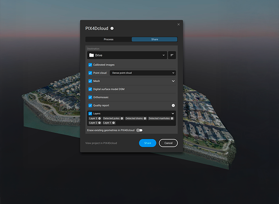Remove the Detected manholes tag
This screenshot has width=279, height=204.
(172, 118)
